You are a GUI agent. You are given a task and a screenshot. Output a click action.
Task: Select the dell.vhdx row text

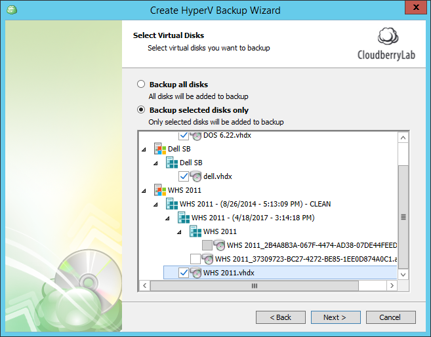(218, 176)
